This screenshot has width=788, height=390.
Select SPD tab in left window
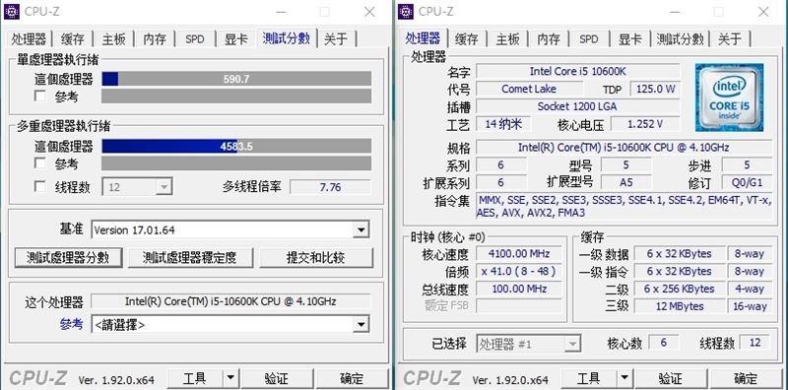(195, 39)
